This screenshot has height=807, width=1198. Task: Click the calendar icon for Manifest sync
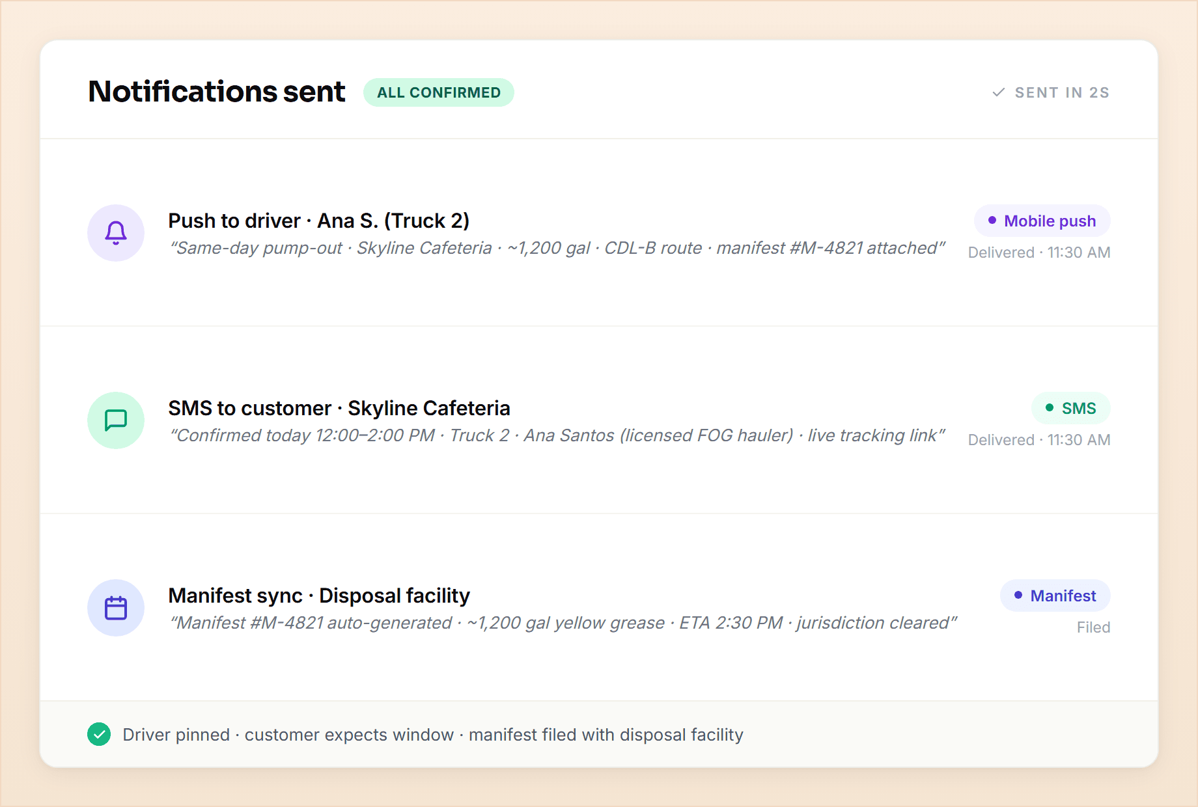coord(116,608)
